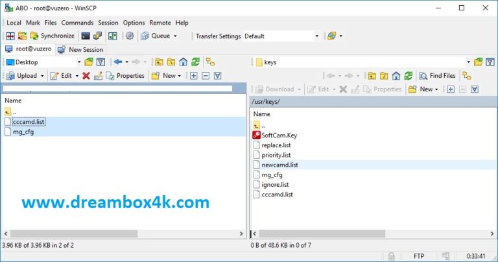Expand local Edit dropdown arrow
Viewport: 498px width, 262px height.
[x=77, y=76]
